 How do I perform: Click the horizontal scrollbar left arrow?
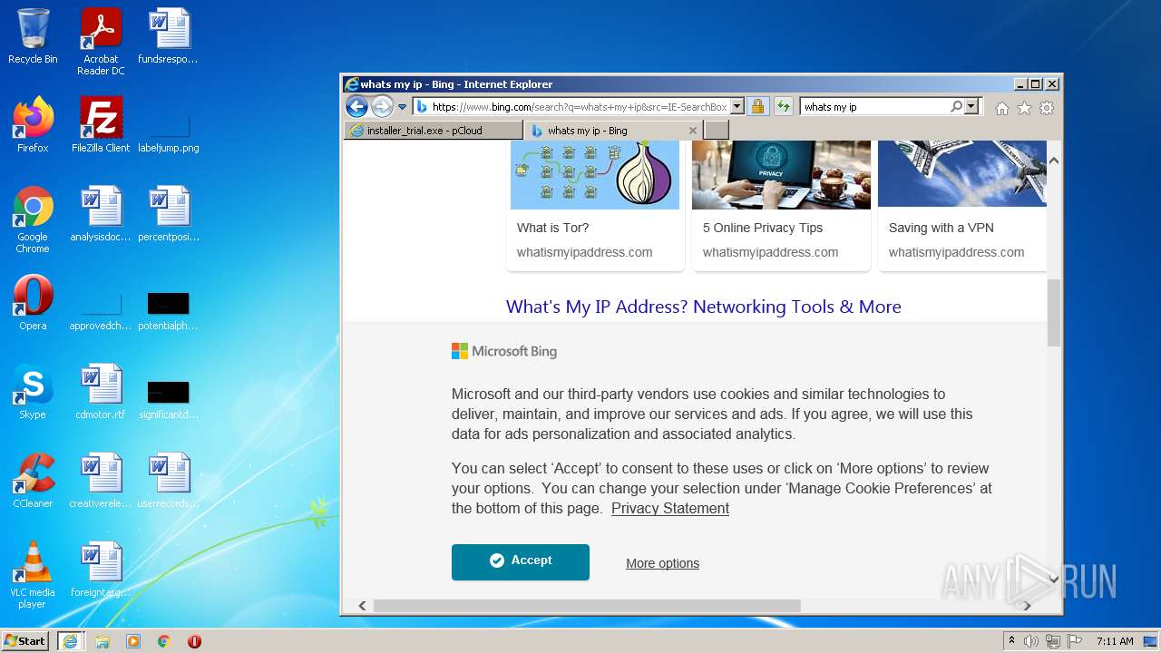pyautogui.click(x=362, y=606)
